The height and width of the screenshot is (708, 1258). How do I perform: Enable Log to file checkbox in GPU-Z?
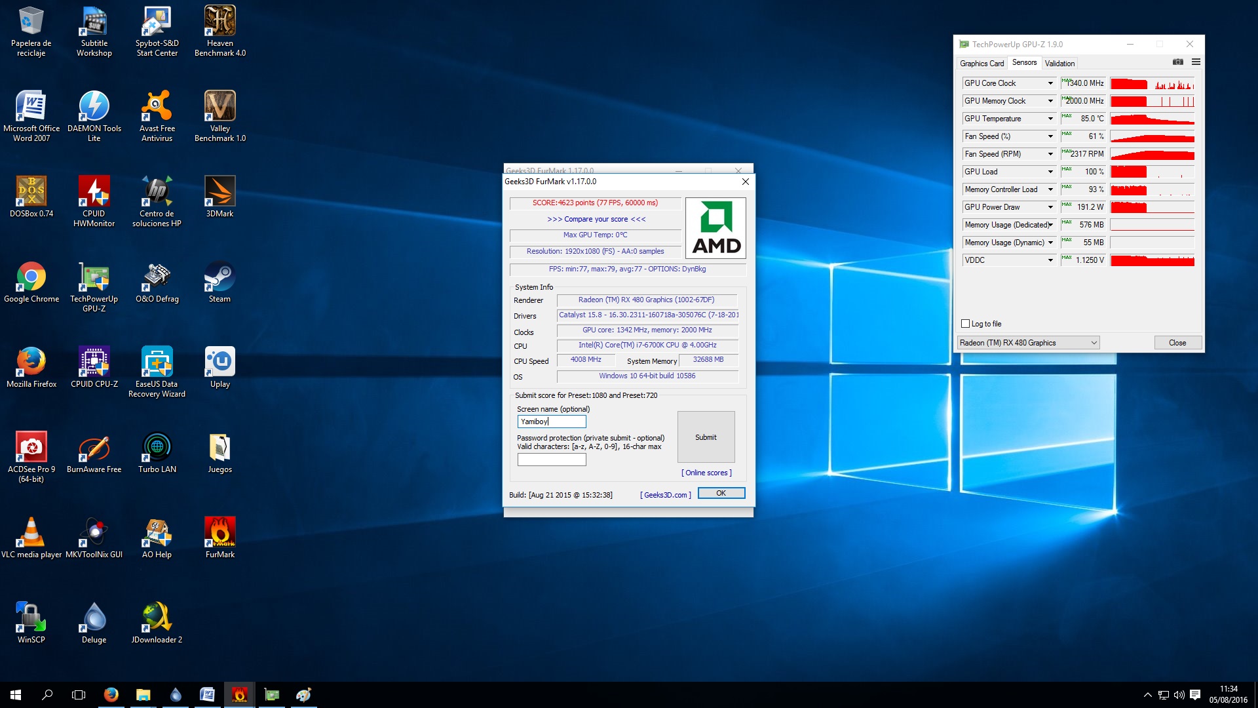click(x=965, y=324)
